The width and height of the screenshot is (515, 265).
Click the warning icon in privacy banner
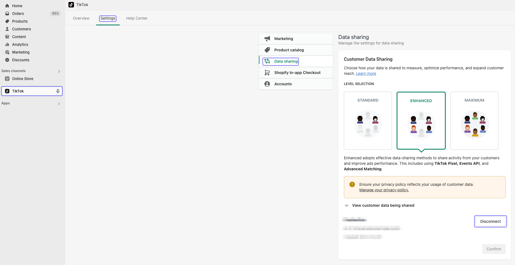(352, 184)
